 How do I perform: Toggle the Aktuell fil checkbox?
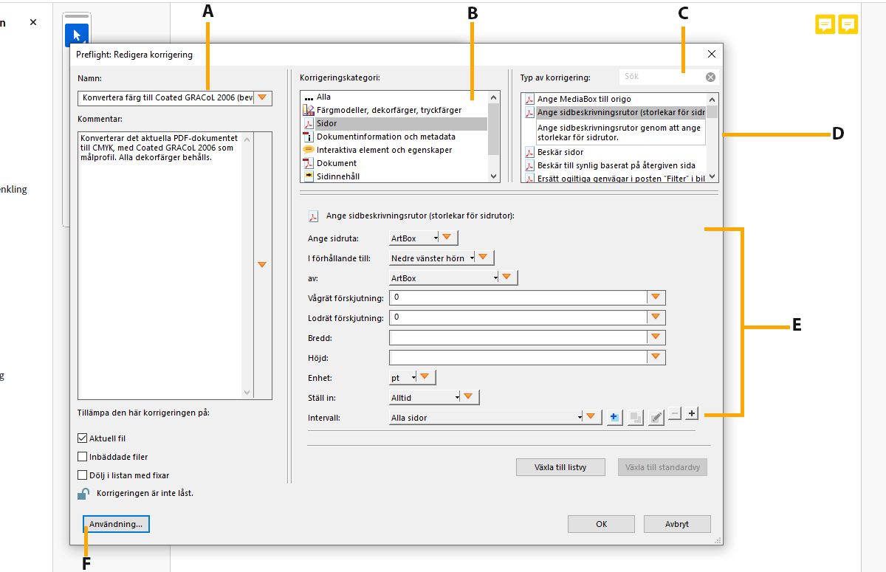83,438
